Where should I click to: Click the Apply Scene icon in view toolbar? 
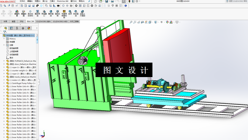click(x=171, y=22)
